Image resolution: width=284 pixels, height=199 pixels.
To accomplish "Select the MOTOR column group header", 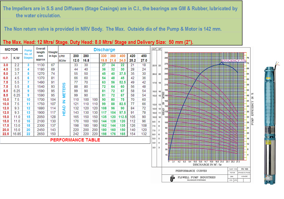I will point(11,50).
